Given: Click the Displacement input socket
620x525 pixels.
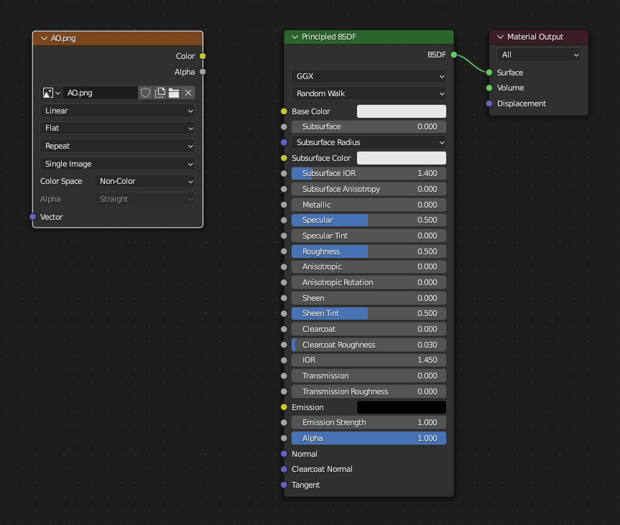Looking at the screenshot, I should pos(489,103).
